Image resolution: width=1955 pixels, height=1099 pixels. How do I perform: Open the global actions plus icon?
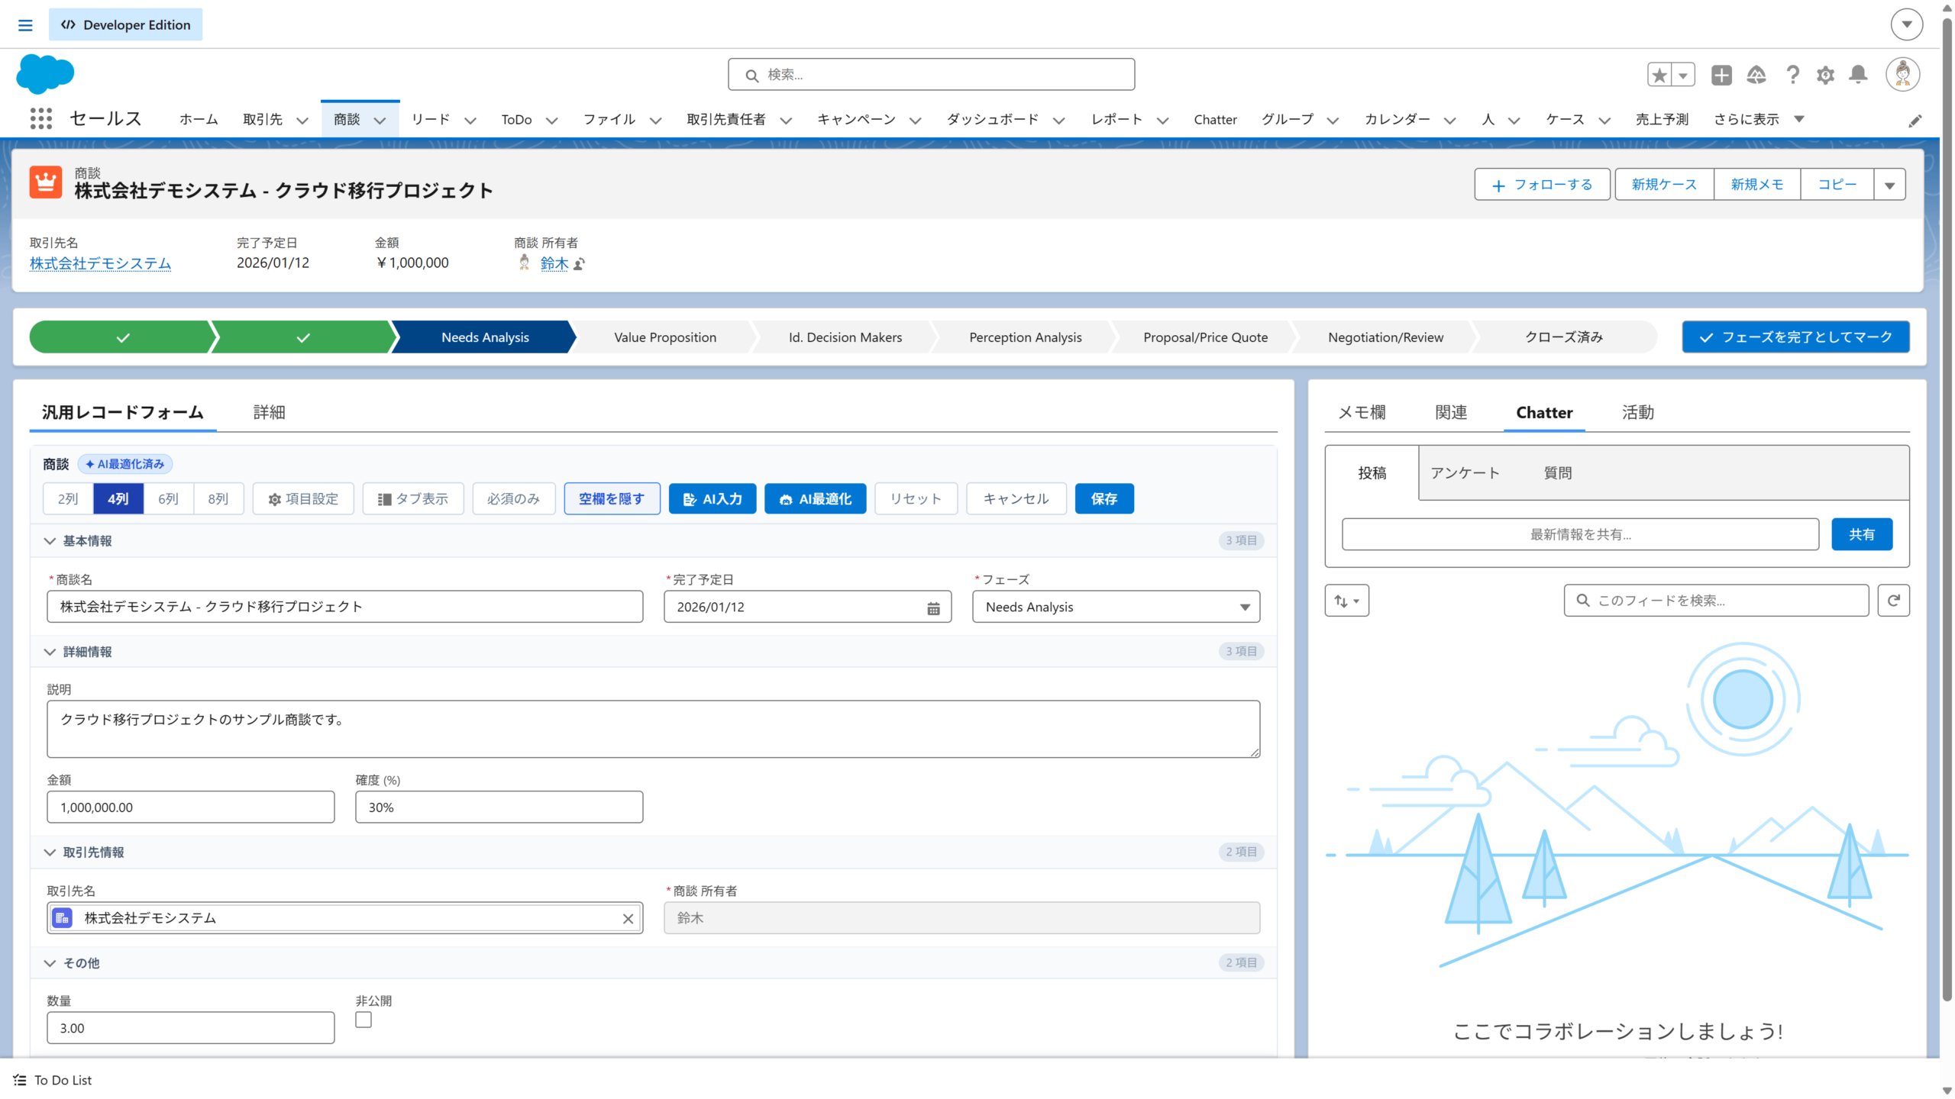pyautogui.click(x=1721, y=75)
